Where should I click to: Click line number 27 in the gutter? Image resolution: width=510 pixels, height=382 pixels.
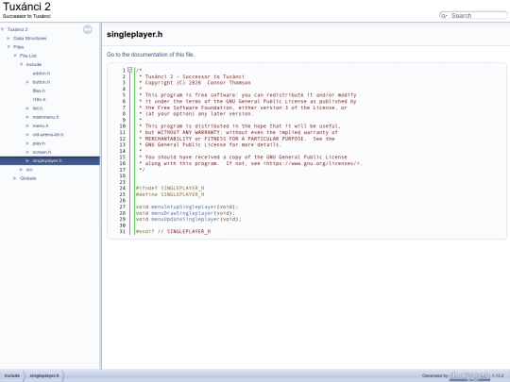[123, 207]
